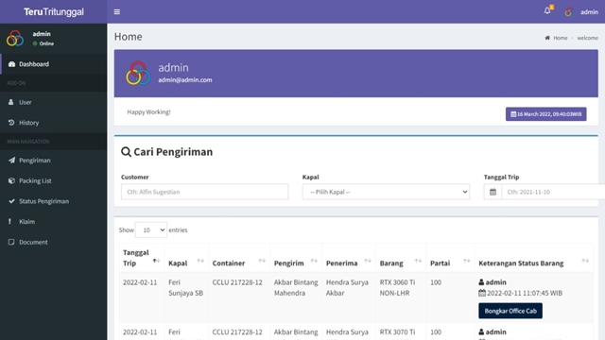The width and height of the screenshot is (605, 340).
Task: Focus the Customer input field
Action: pos(204,192)
